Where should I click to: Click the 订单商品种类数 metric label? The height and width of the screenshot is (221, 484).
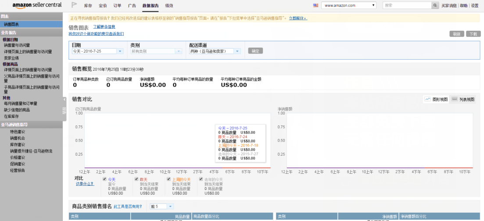pyautogui.click(x=86, y=79)
